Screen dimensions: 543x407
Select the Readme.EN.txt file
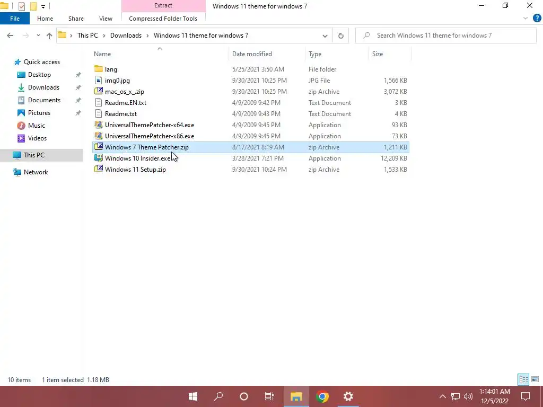coord(125,103)
